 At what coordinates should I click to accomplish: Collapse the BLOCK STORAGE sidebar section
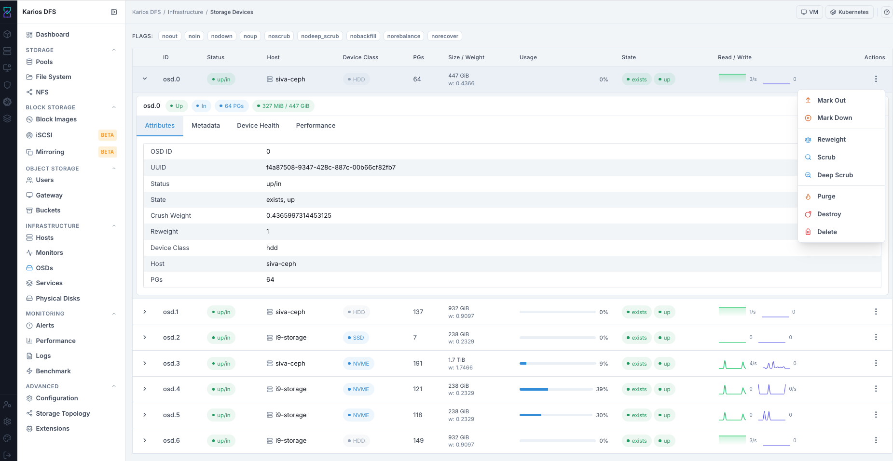pyautogui.click(x=114, y=107)
